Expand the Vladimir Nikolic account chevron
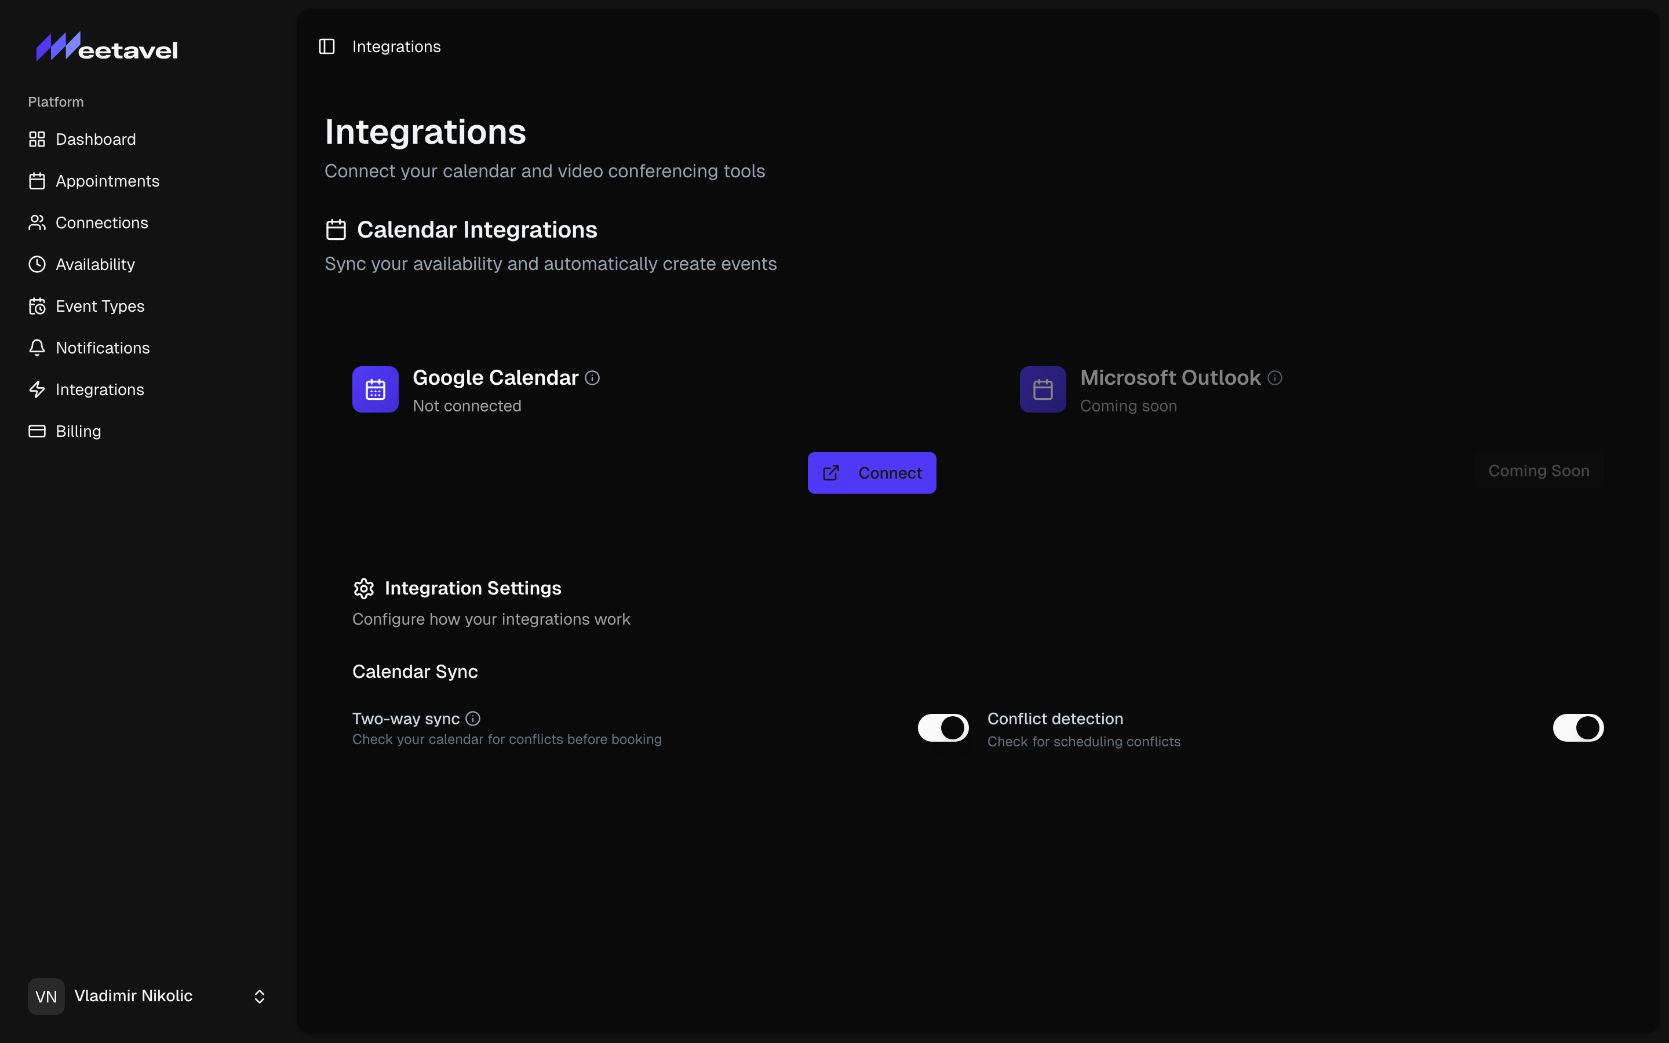Image resolution: width=1669 pixels, height=1043 pixels. point(259,996)
